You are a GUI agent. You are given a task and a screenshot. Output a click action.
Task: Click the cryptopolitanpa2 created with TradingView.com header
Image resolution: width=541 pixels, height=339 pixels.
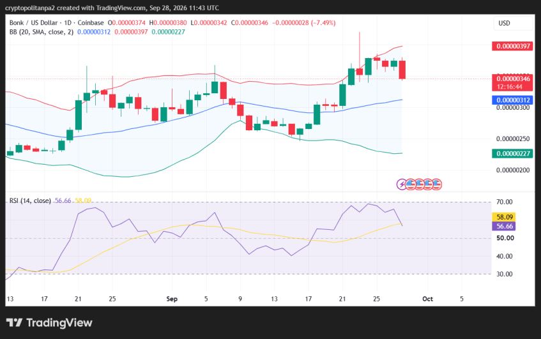pyautogui.click(x=112, y=8)
